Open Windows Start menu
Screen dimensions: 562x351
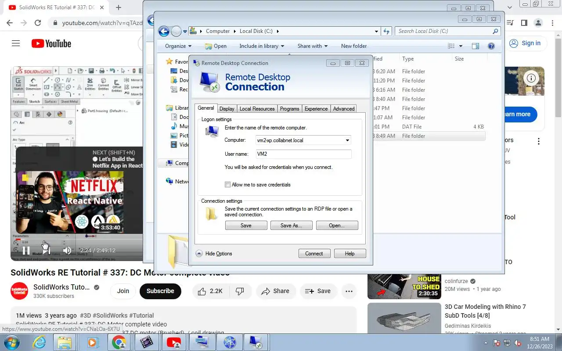(x=11, y=342)
